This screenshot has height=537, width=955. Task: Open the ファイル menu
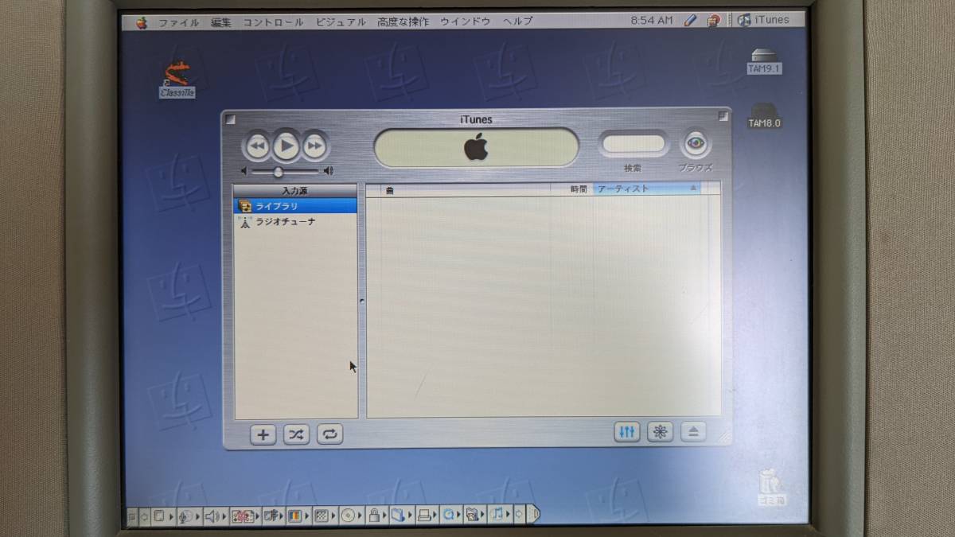(178, 22)
